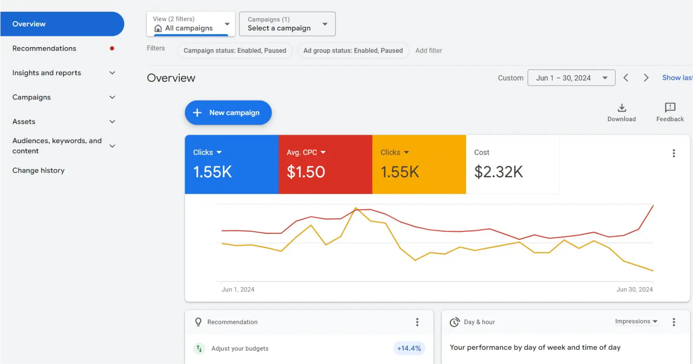
Task: Click Add filter
Action: click(x=429, y=51)
